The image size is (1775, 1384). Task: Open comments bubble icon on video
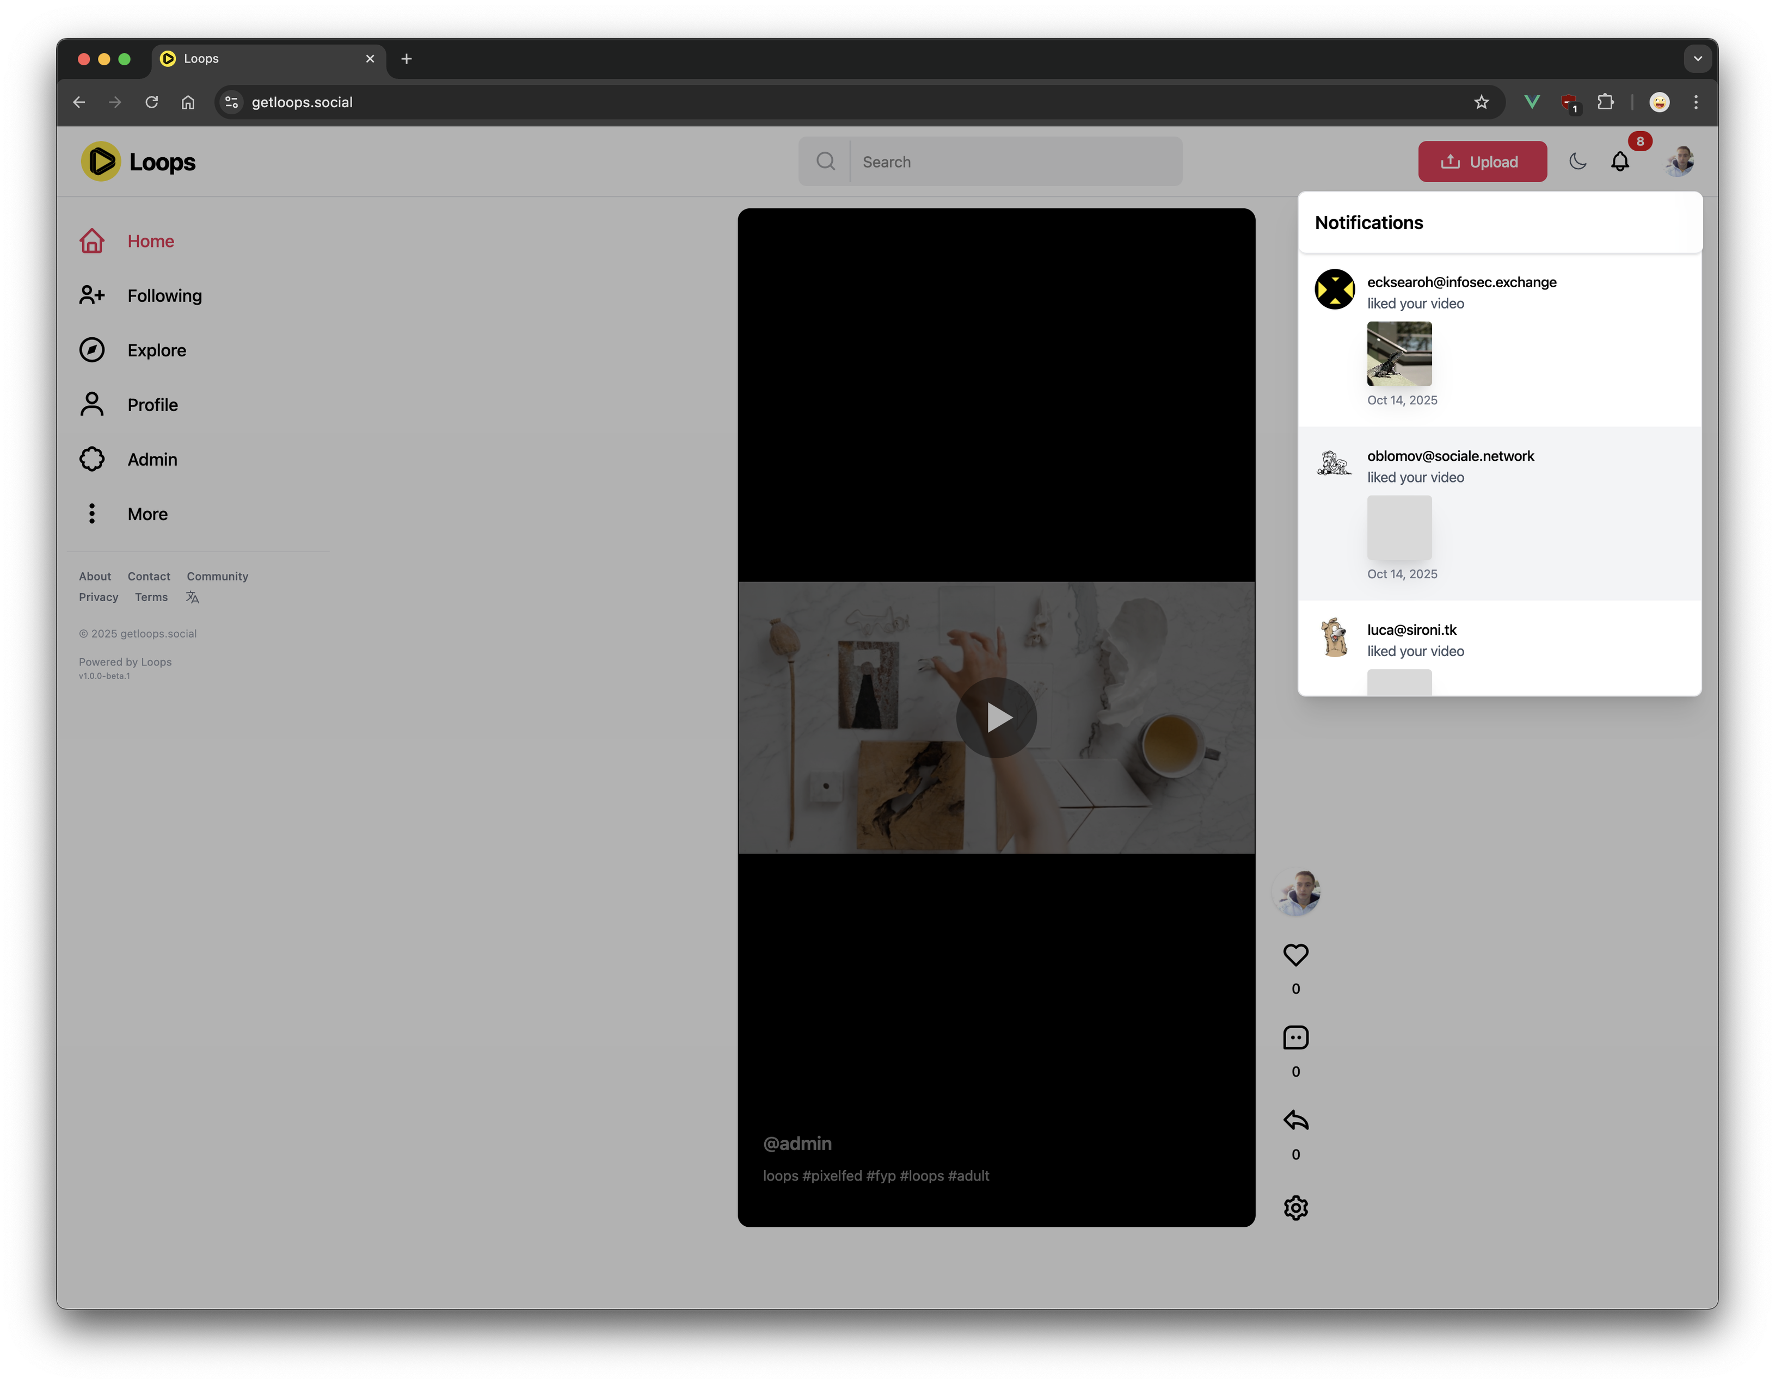pos(1295,1037)
